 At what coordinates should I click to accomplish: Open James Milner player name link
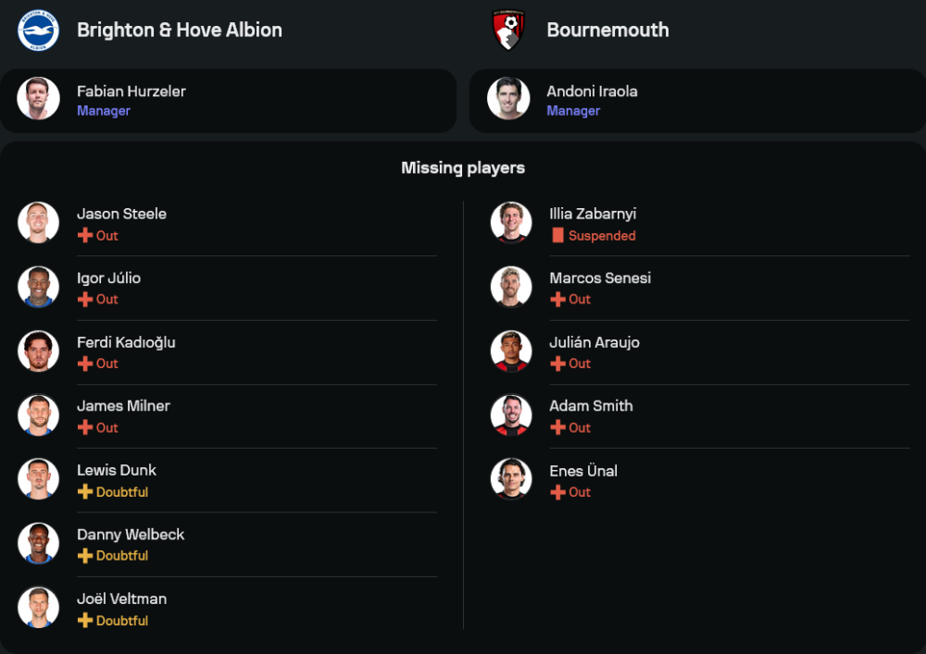click(x=123, y=406)
